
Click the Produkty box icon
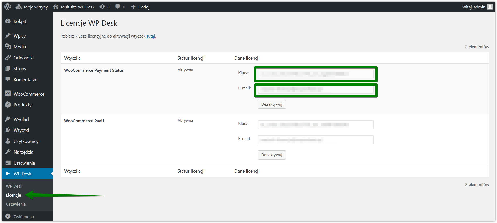click(8, 105)
